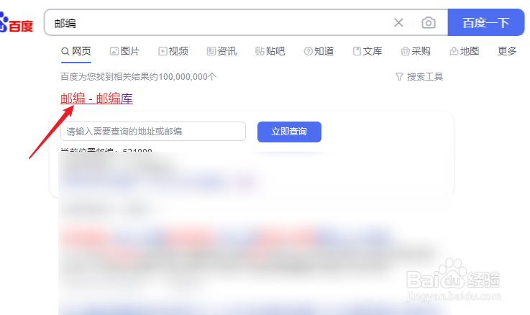Open the 邮编 - 邮编库 result link
Image resolution: width=530 pixels, height=315 pixels.
pos(96,99)
